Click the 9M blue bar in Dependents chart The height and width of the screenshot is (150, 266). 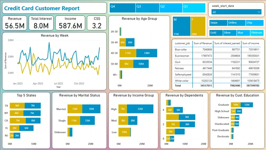click(x=187, y=117)
